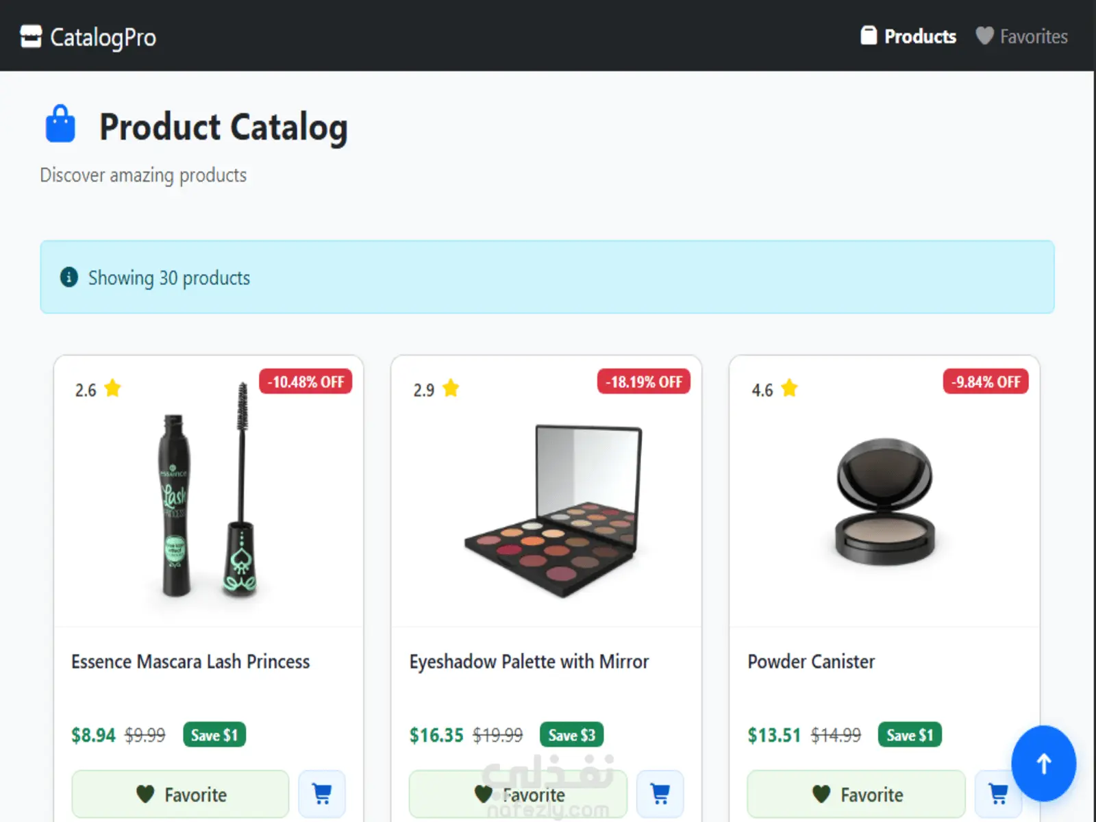The height and width of the screenshot is (822, 1096).
Task: Add Essence Mascara to cart
Action: click(x=322, y=794)
